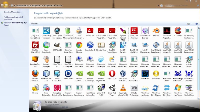Click the navigation back button
Viewport: 200px width, 112px height.
[2, 5]
